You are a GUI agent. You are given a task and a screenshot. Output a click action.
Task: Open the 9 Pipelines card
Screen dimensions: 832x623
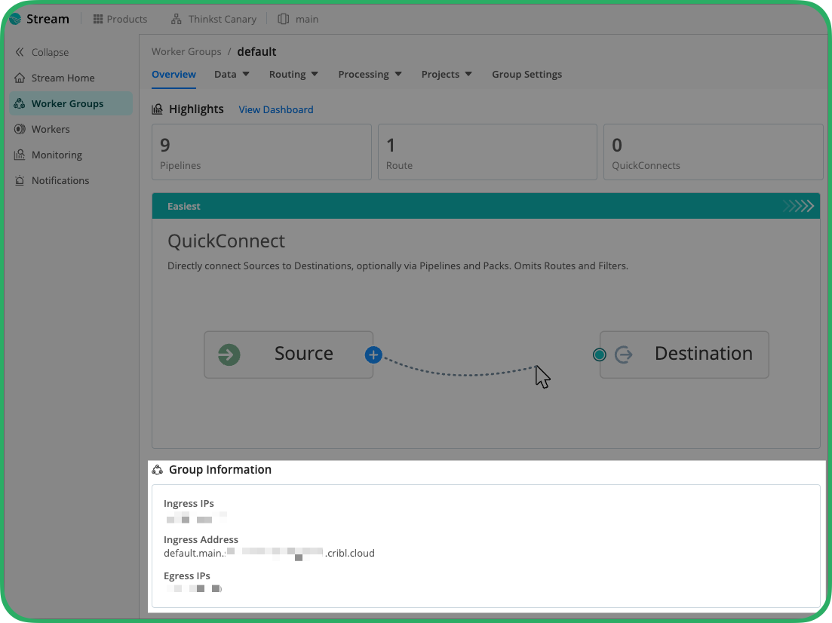(x=262, y=152)
